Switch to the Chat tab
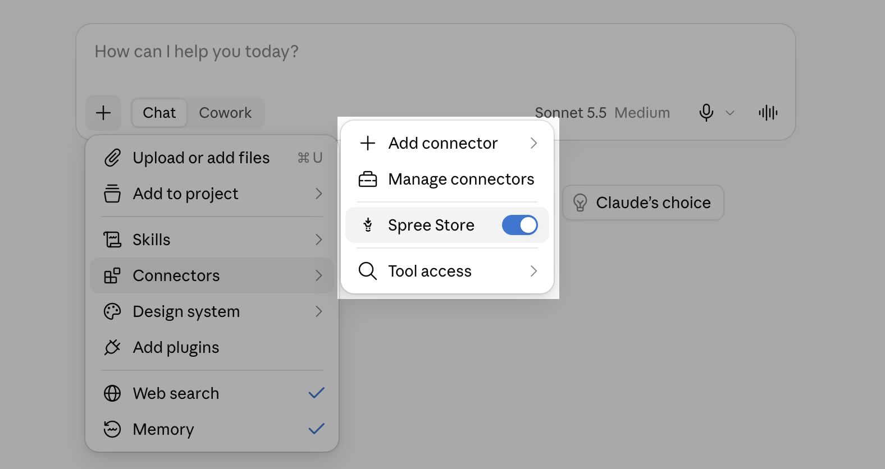Screen dimensions: 885x469 pos(159,113)
